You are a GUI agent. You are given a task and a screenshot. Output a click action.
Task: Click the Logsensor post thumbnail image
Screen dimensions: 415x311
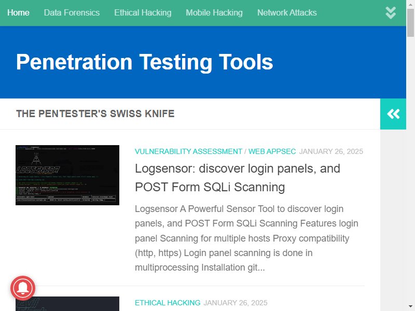pyautogui.click(x=67, y=175)
